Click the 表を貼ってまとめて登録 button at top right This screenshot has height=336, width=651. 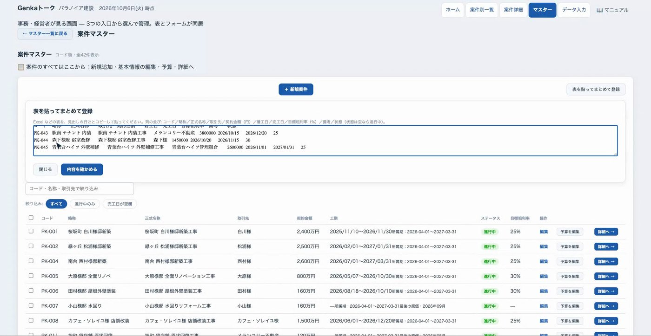[x=596, y=90]
